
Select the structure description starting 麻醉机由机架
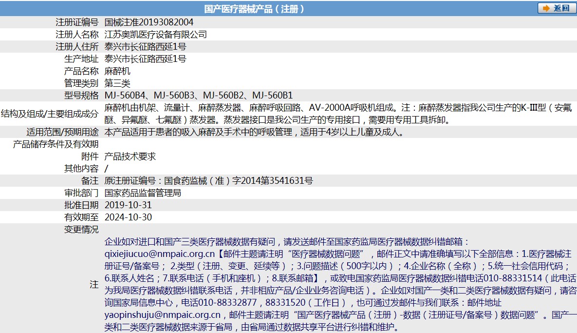pyautogui.click(x=338, y=114)
